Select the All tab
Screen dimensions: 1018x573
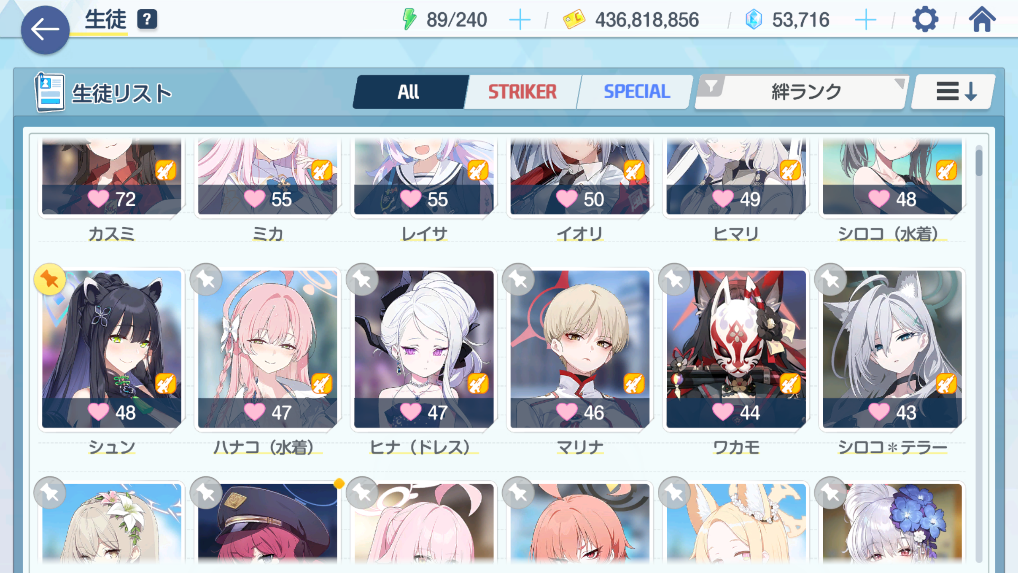pyautogui.click(x=409, y=92)
